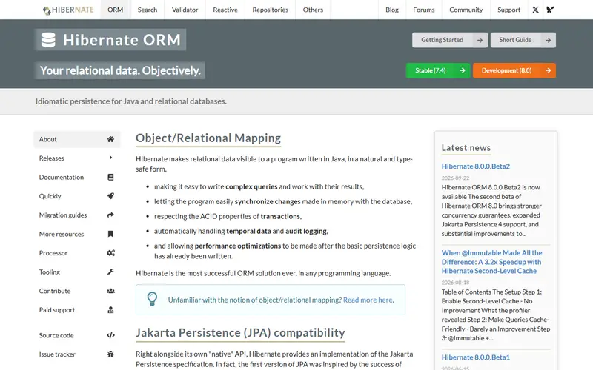The width and height of the screenshot is (593, 370).
Task: Click the 'Jakarta Persistence (JPA) compatibility' heading
Action: (240, 332)
